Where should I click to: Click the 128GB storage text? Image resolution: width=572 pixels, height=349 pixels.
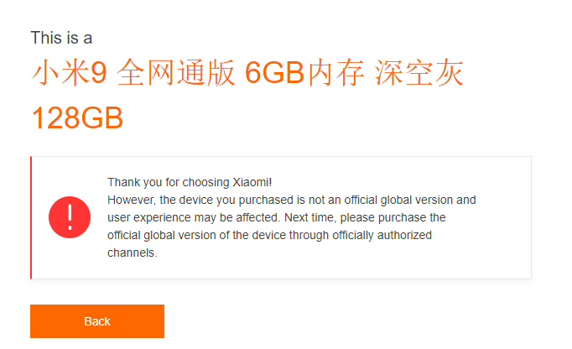pos(77,118)
